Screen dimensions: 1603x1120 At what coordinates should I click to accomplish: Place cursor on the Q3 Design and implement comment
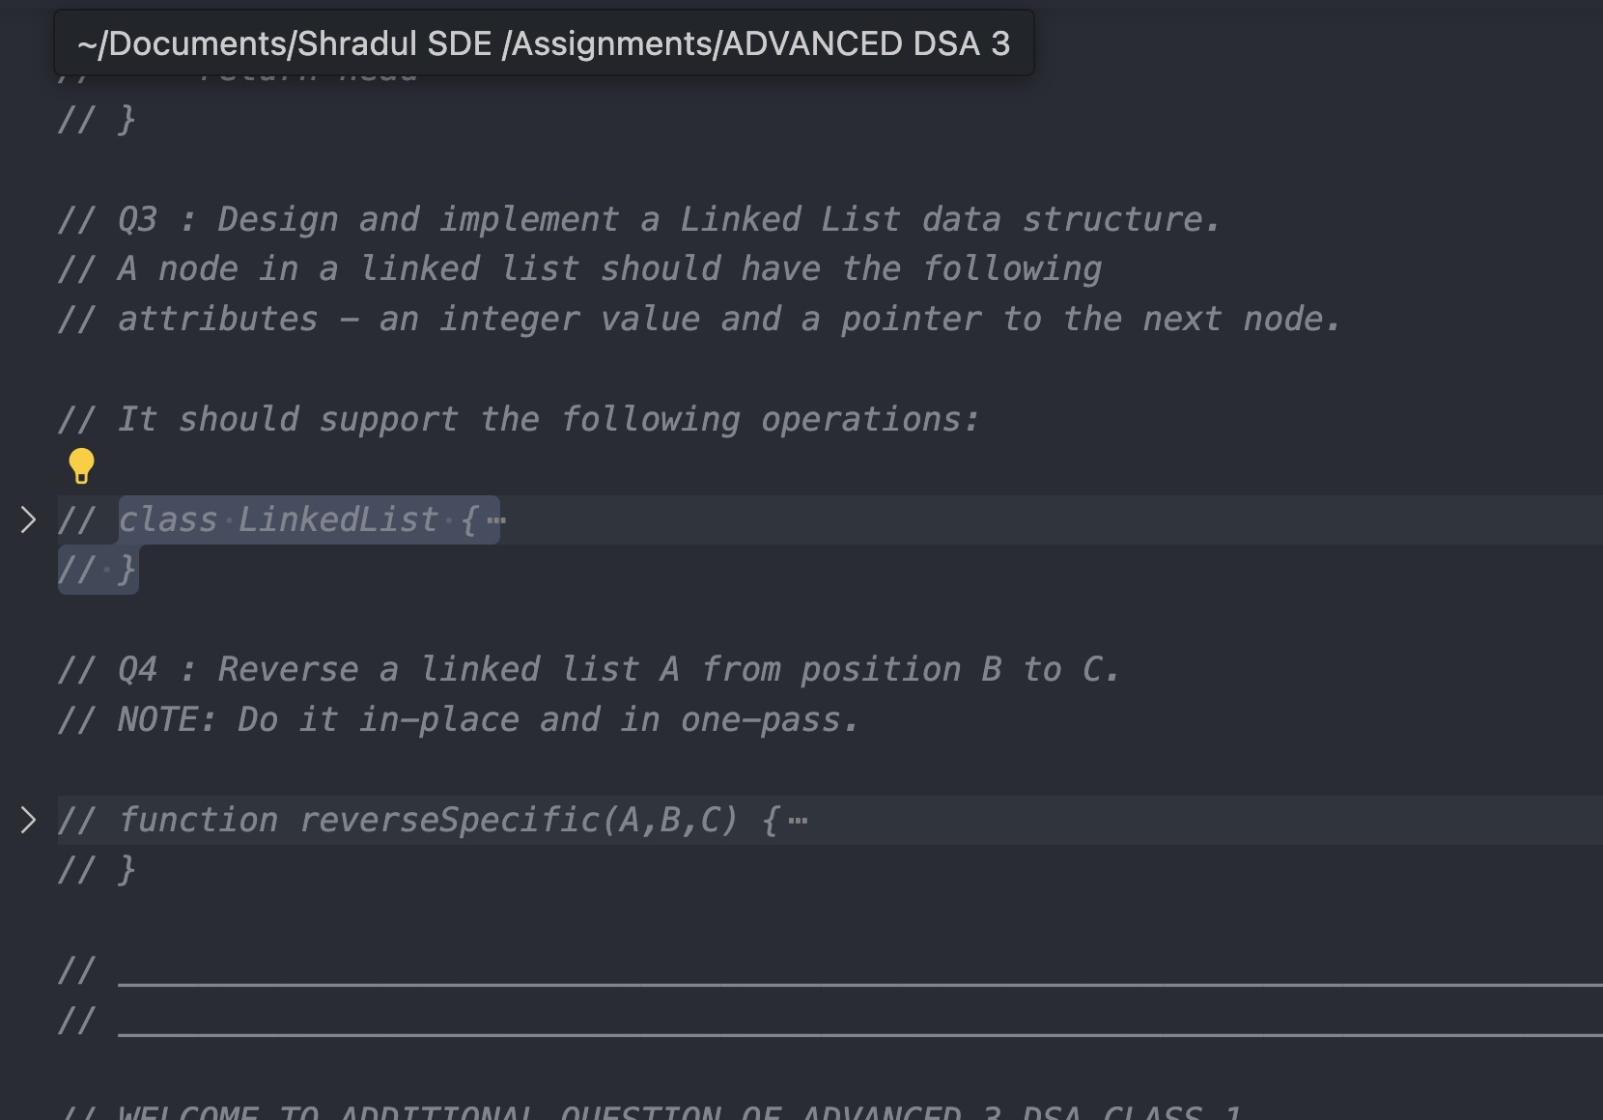[x=637, y=220]
